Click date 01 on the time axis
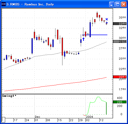The width and height of the screenshot is (128, 124). click(x=36, y=120)
